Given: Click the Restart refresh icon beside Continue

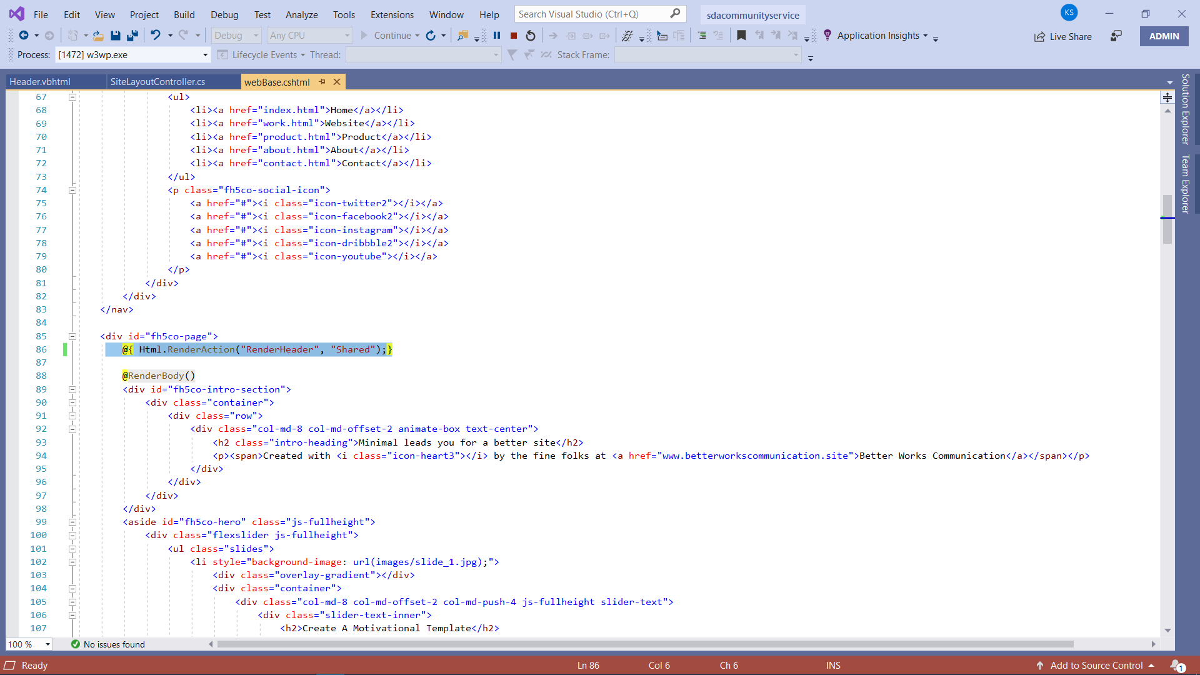Looking at the screenshot, I should 431,36.
